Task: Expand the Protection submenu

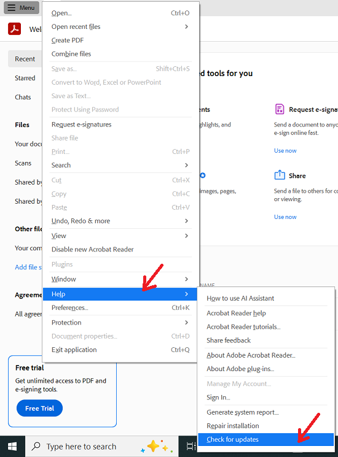Action: pos(120,323)
